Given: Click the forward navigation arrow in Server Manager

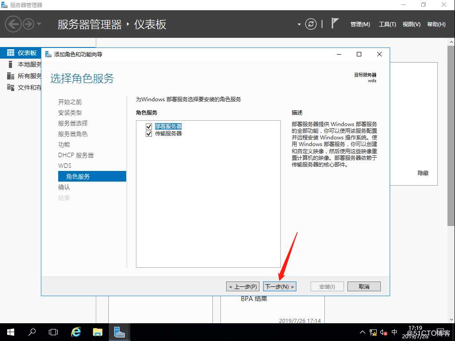Looking at the screenshot, I should click(28, 24).
